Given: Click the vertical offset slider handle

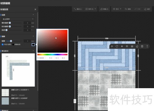Looking at the screenshot, I should tap(10, 27).
